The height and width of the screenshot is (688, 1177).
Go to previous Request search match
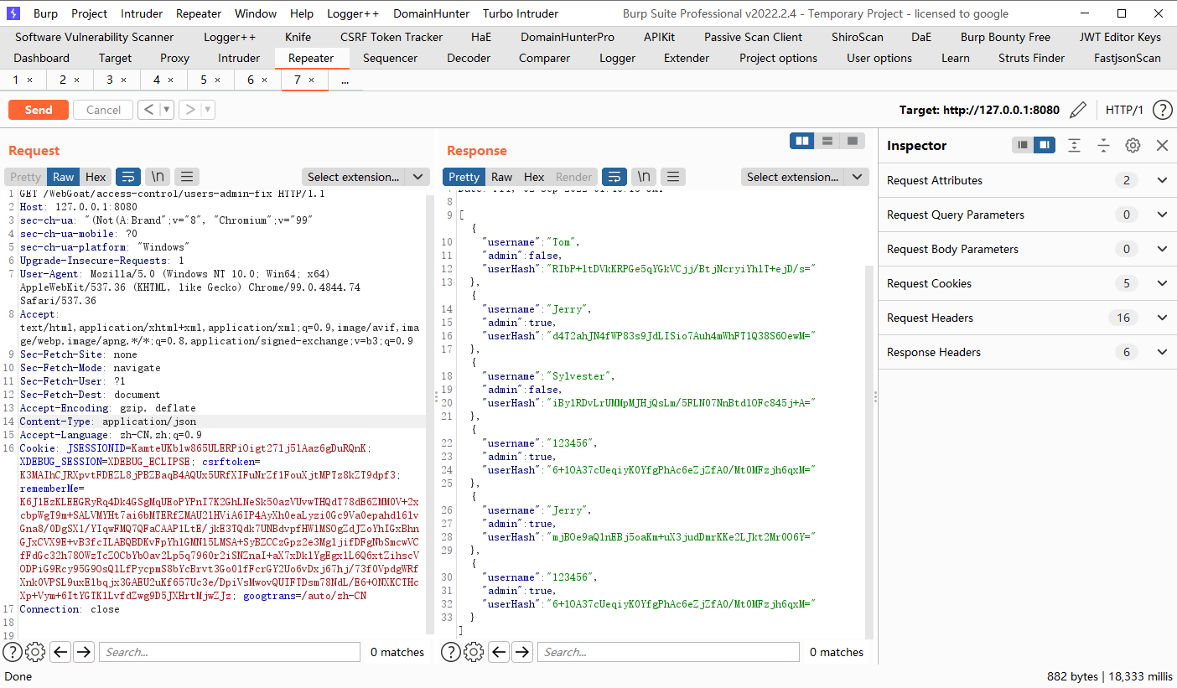(x=60, y=652)
